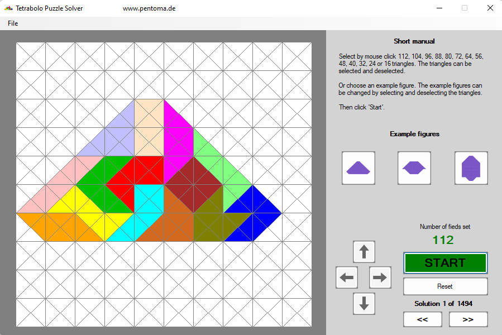The image size is (502, 335).
Task: Click the www.pentoma.de title text
Action: (149, 8)
